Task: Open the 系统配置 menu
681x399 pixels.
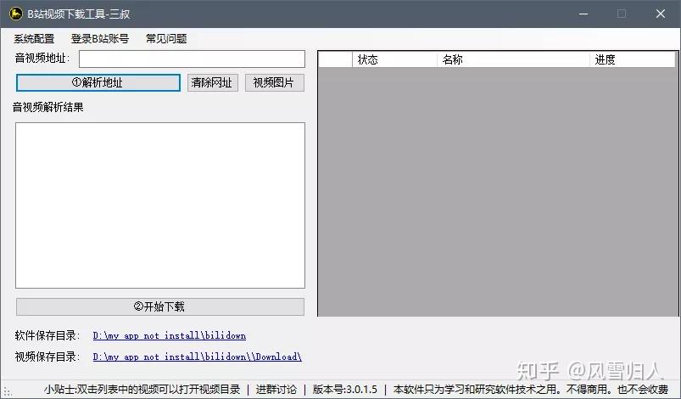Action: point(34,39)
